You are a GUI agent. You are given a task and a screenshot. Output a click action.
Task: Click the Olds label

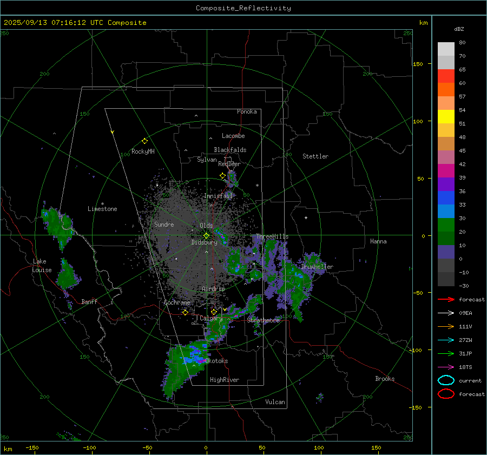pos(206,226)
